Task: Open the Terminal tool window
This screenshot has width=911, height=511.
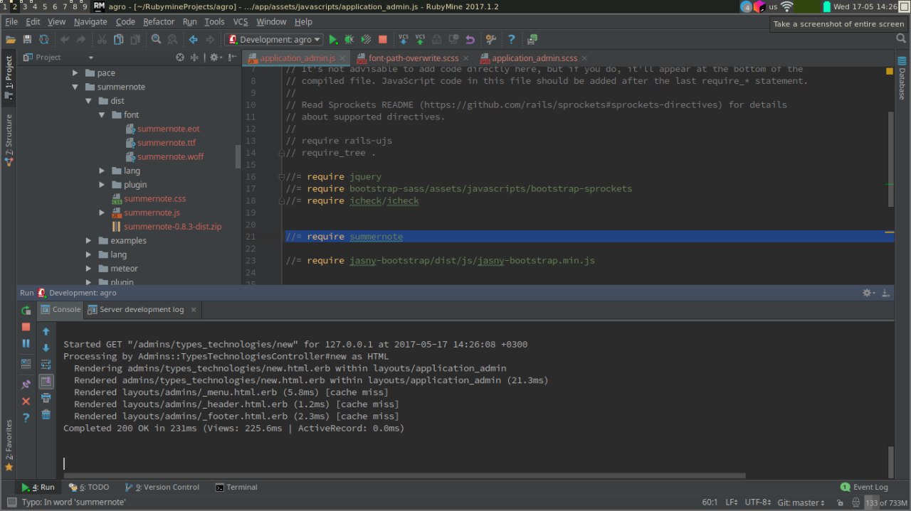Action: [x=236, y=488]
